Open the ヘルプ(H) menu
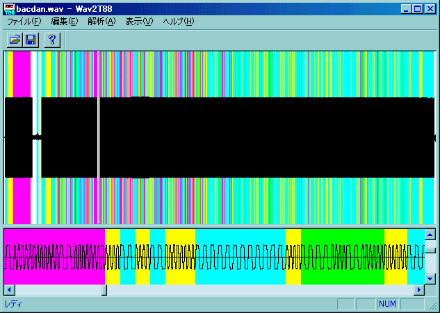This screenshot has width=440, height=313. 178,22
